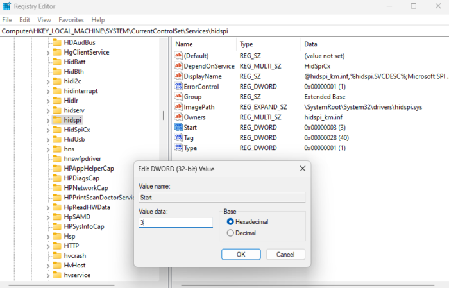
Task: Click the tree pane vertical scrollbar thumb
Action: pyautogui.click(x=164, y=115)
